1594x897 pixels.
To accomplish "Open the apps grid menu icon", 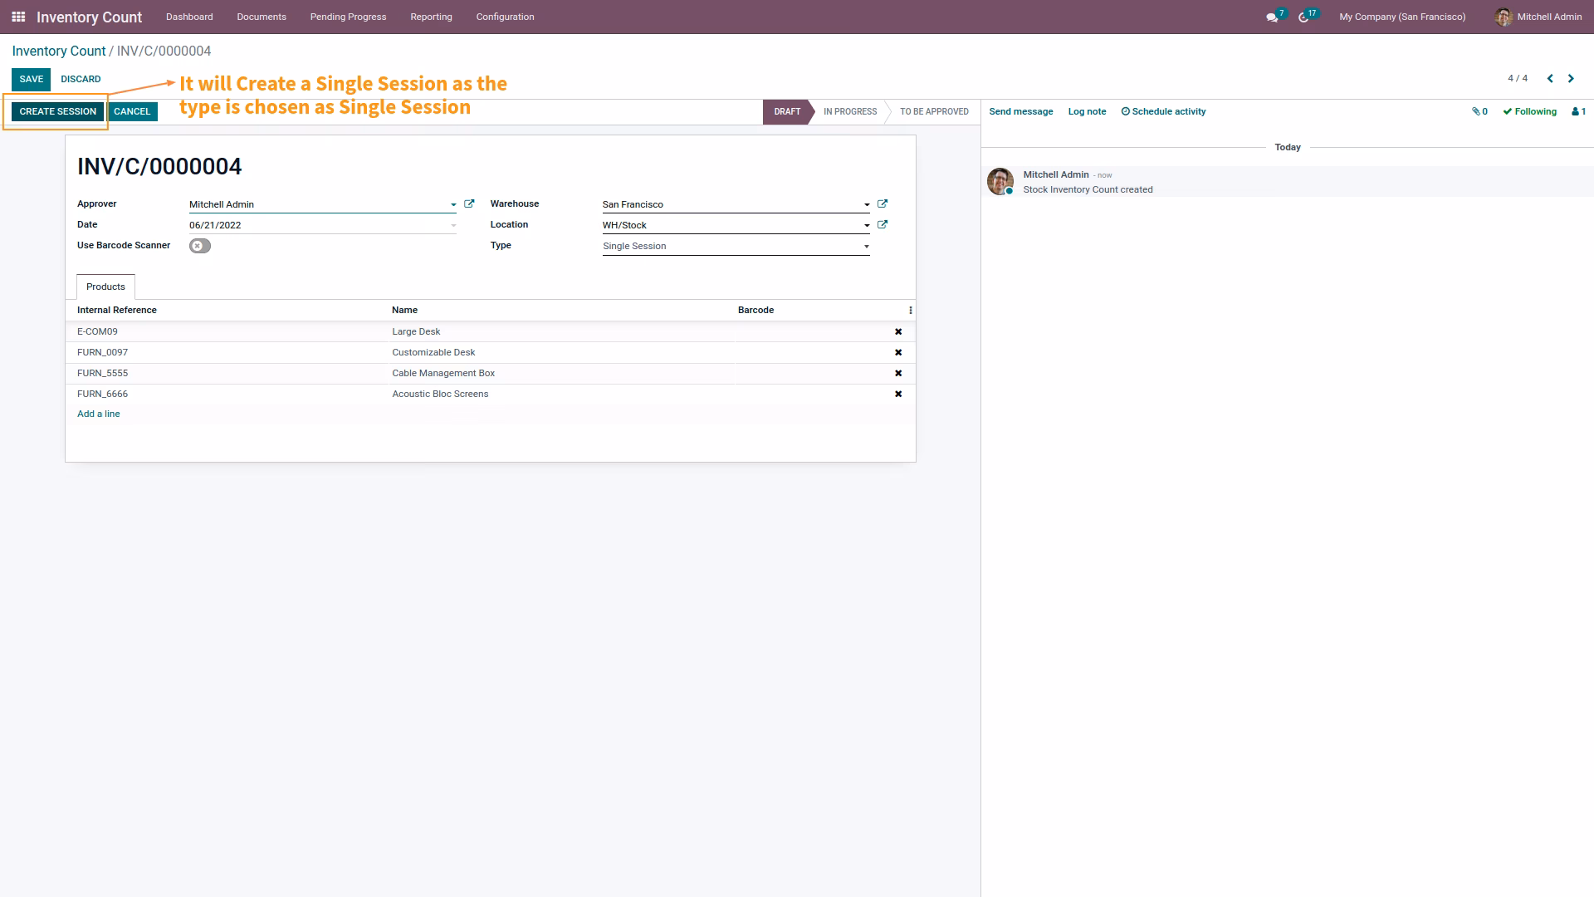I will pyautogui.click(x=18, y=17).
